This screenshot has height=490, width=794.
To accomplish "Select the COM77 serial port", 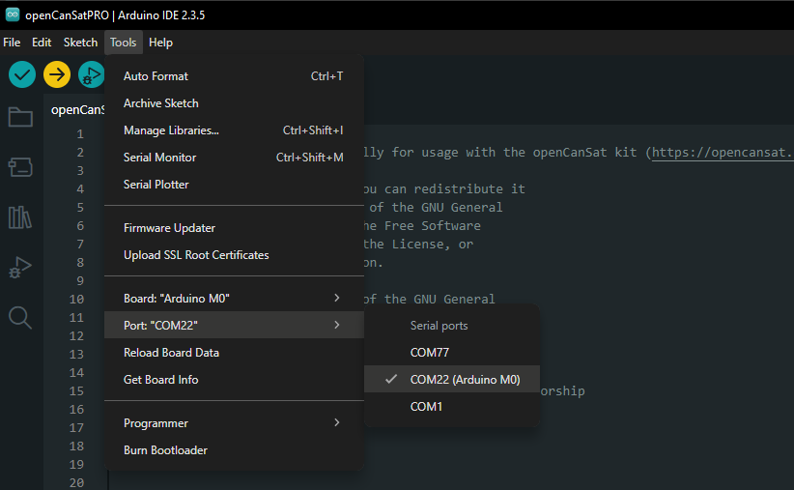I will 452,352.
